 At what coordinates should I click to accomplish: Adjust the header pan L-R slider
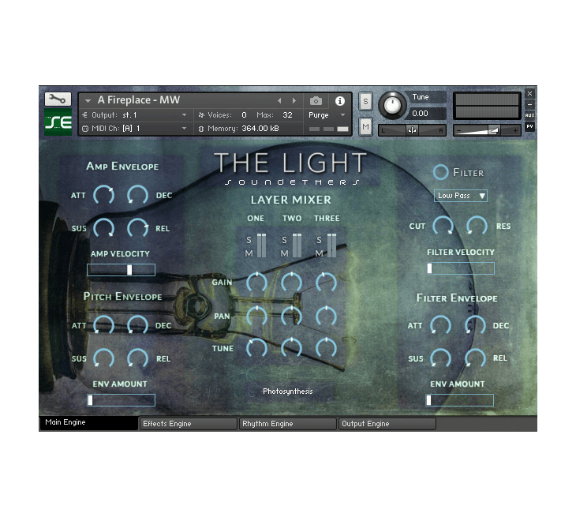click(412, 130)
